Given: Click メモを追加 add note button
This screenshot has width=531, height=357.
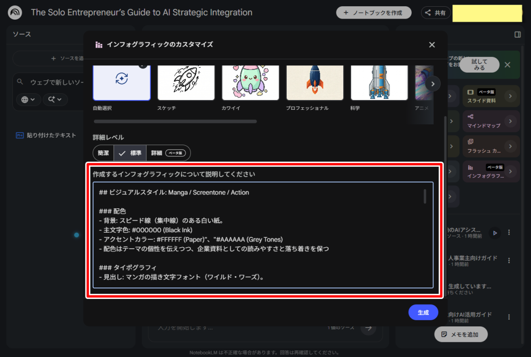Looking at the screenshot, I should [x=461, y=334].
